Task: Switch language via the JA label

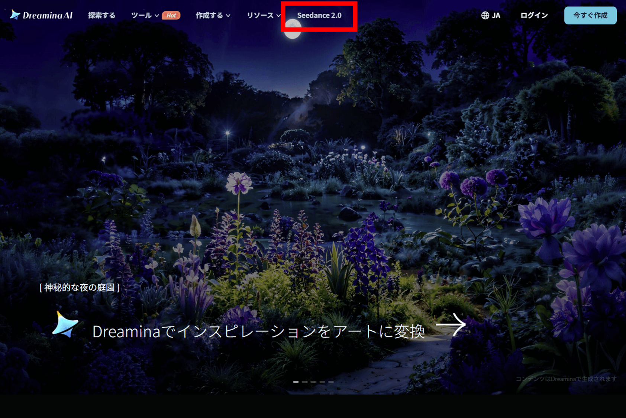Action: point(496,15)
